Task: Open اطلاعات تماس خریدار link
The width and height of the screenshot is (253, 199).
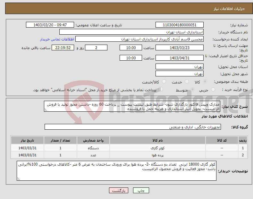Action: pyautogui.click(x=57, y=39)
